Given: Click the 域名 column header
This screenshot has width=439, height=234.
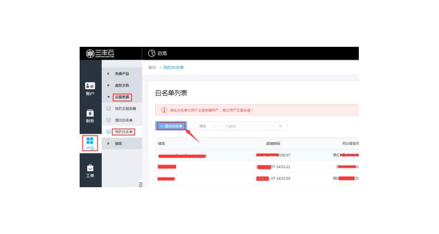Looking at the screenshot, I should pyautogui.click(x=162, y=143).
